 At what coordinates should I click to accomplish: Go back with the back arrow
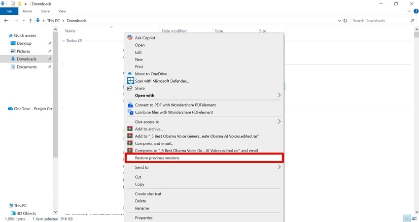tap(6, 21)
